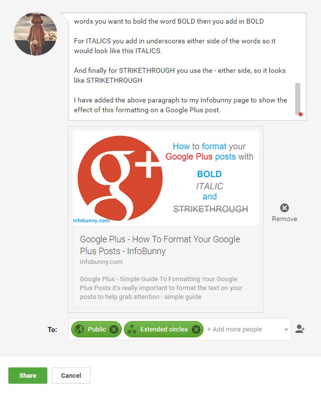Click the circles icon on Extended circles chip
The height and width of the screenshot is (393, 321).
click(x=132, y=329)
